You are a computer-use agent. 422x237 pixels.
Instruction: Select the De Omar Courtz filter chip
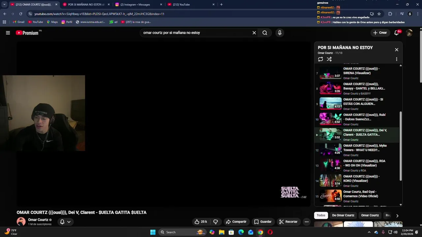click(x=343, y=215)
